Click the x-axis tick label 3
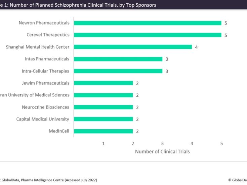Viewport: 247px width, 185px height. point(162,143)
